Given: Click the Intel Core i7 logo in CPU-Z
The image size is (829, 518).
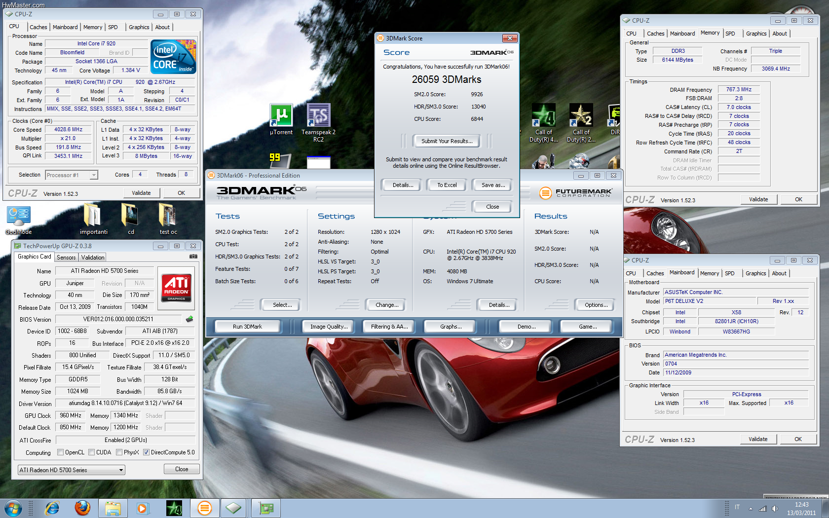Looking at the screenshot, I should point(174,57).
